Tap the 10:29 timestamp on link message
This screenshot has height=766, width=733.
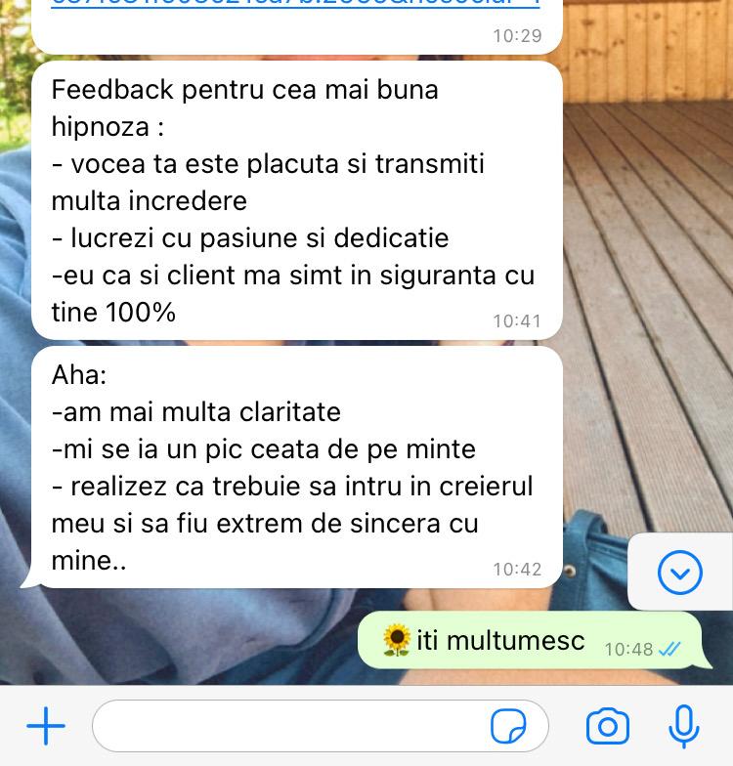pyautogui.click(x=517, y=35)
